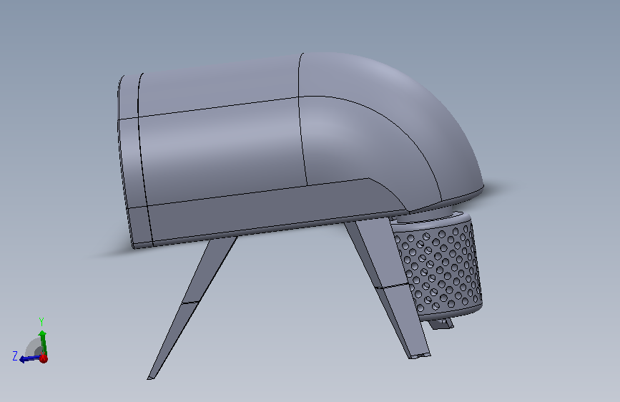This screenshot has width=620, height=402.
Task: Click the blue Z axis arrow on triad
Action: tap(29, 359)
